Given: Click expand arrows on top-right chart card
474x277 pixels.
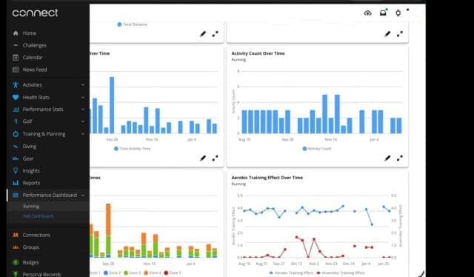Looking at the screenshot, I should point(400,34).
